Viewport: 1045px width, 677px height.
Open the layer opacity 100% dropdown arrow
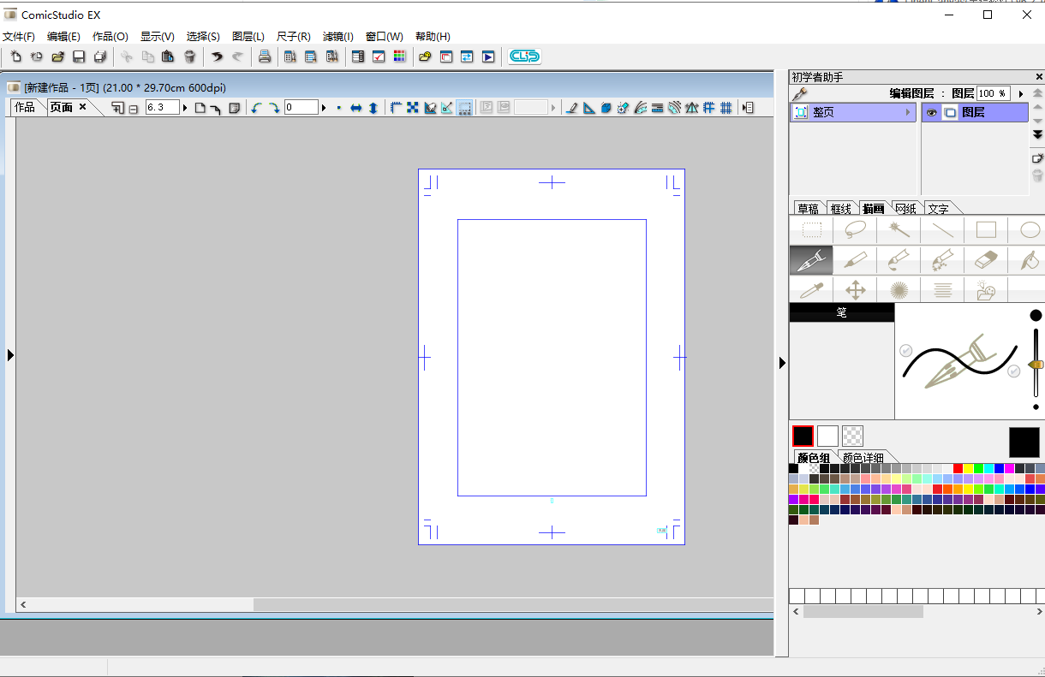click(1020, 93)
